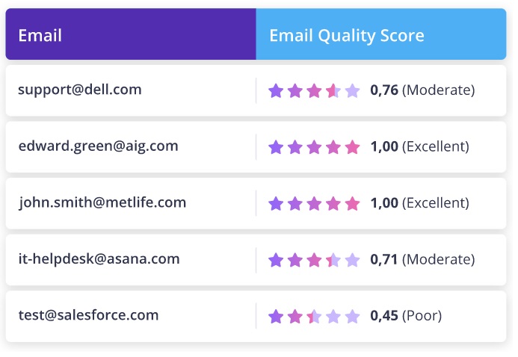The width and height of the screenshot is (518, 357).
Task: Click the it-helpdesk@asana.com email address
Action: [x=99, y=259]
